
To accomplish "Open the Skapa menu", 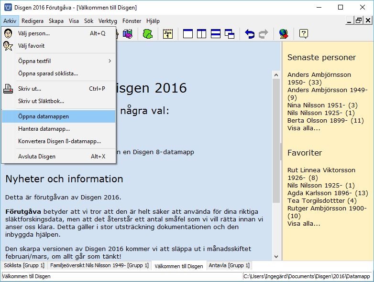I will (56, 21).
